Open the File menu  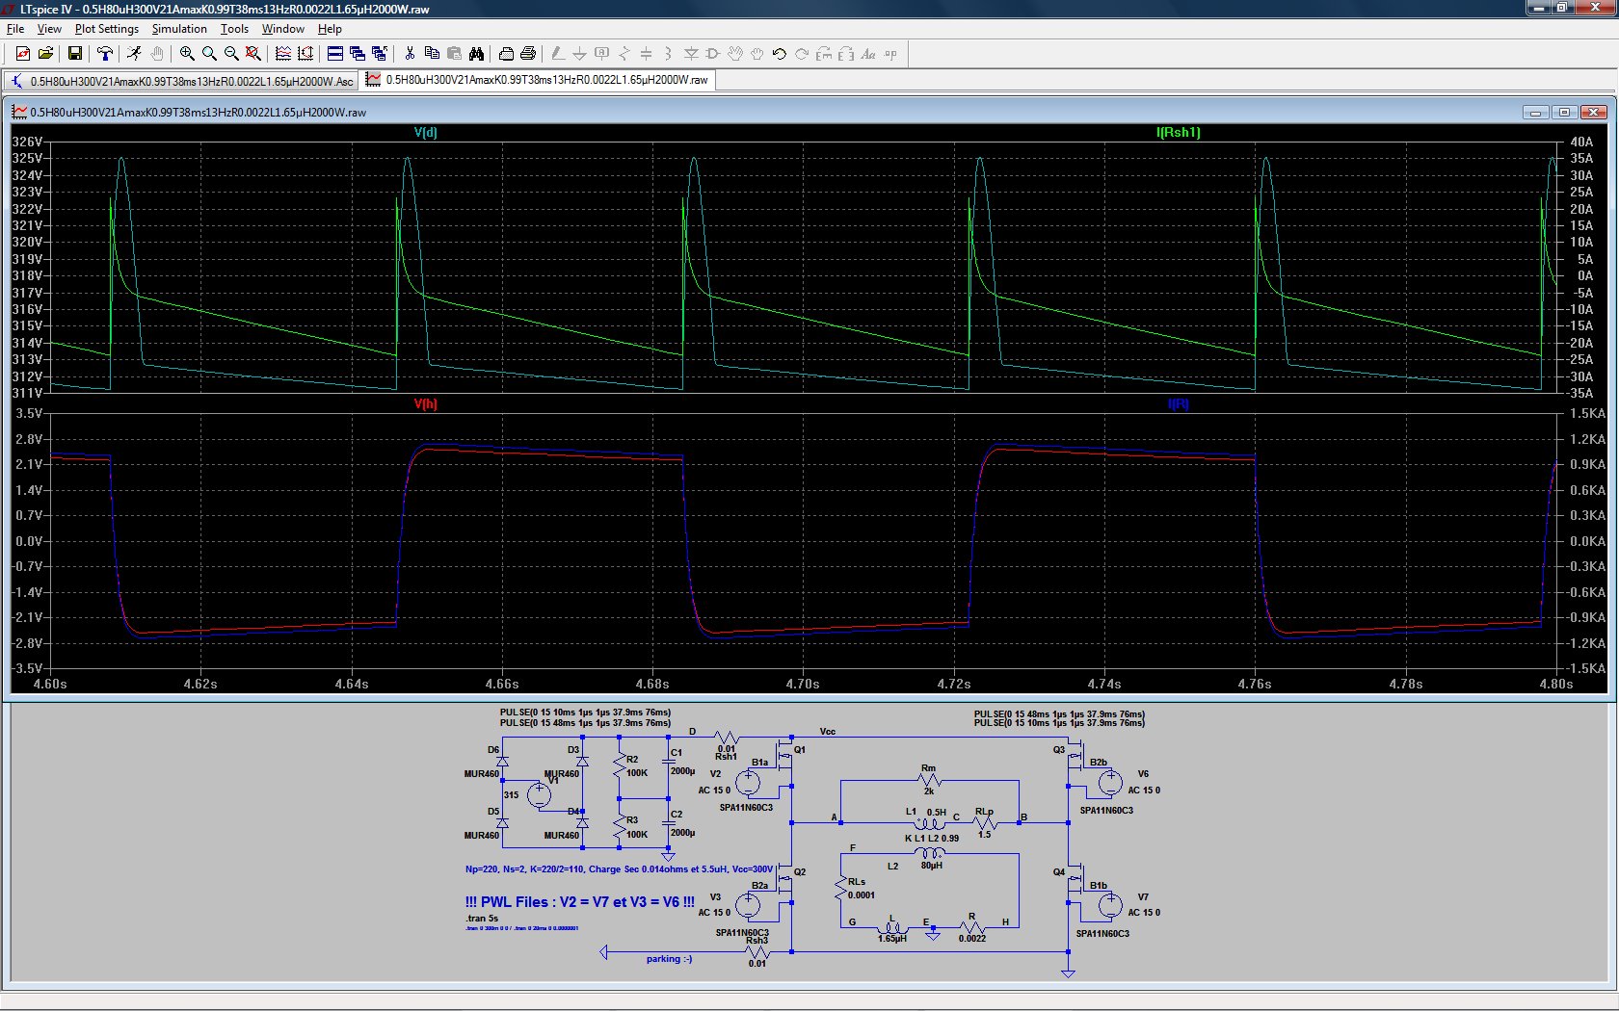pyautogui.click(x=15, y=29)
